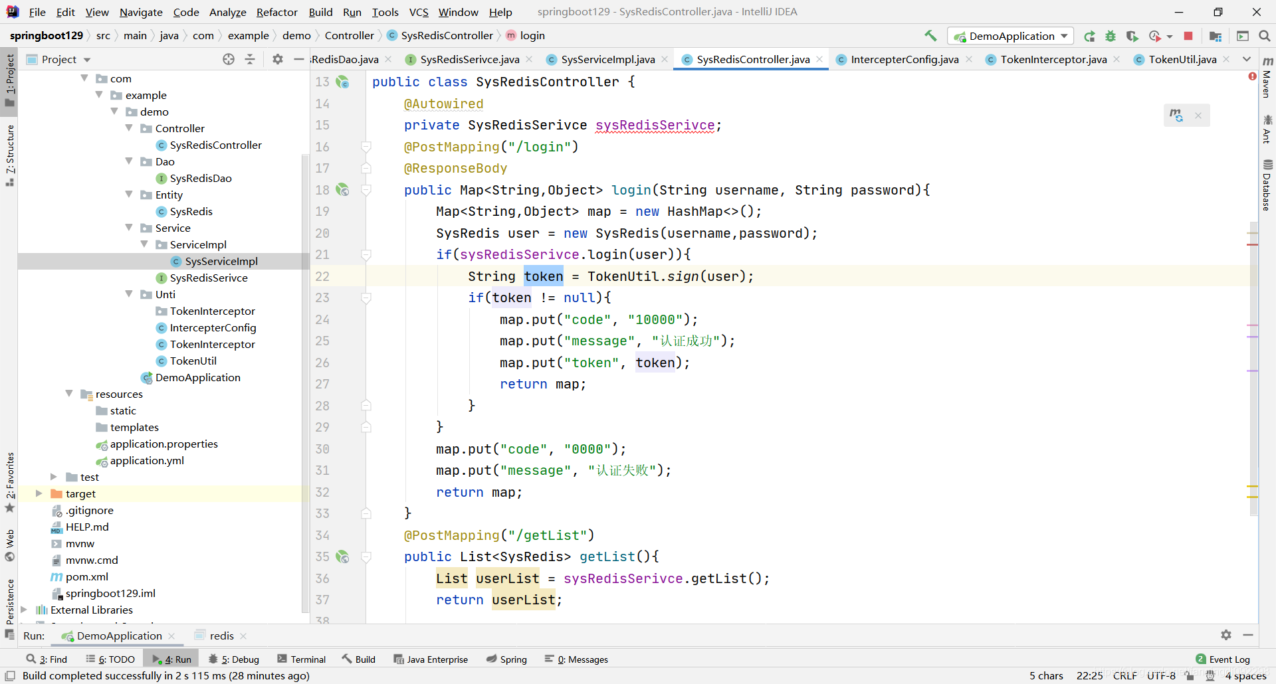Open Run panel settings gear
This screenshot has height=684, width=1276.
[x=1226, y=635]
